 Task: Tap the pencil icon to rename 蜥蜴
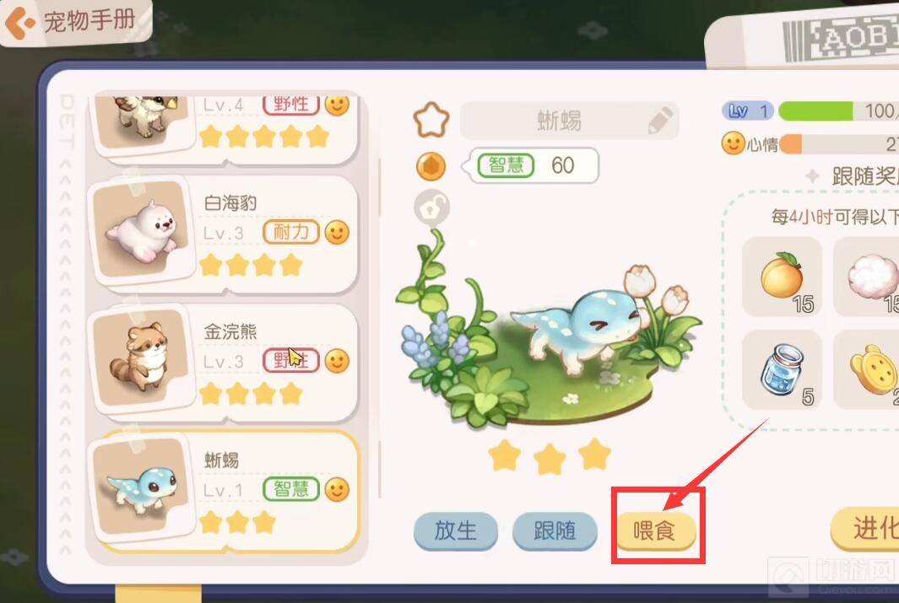[660, 121]
